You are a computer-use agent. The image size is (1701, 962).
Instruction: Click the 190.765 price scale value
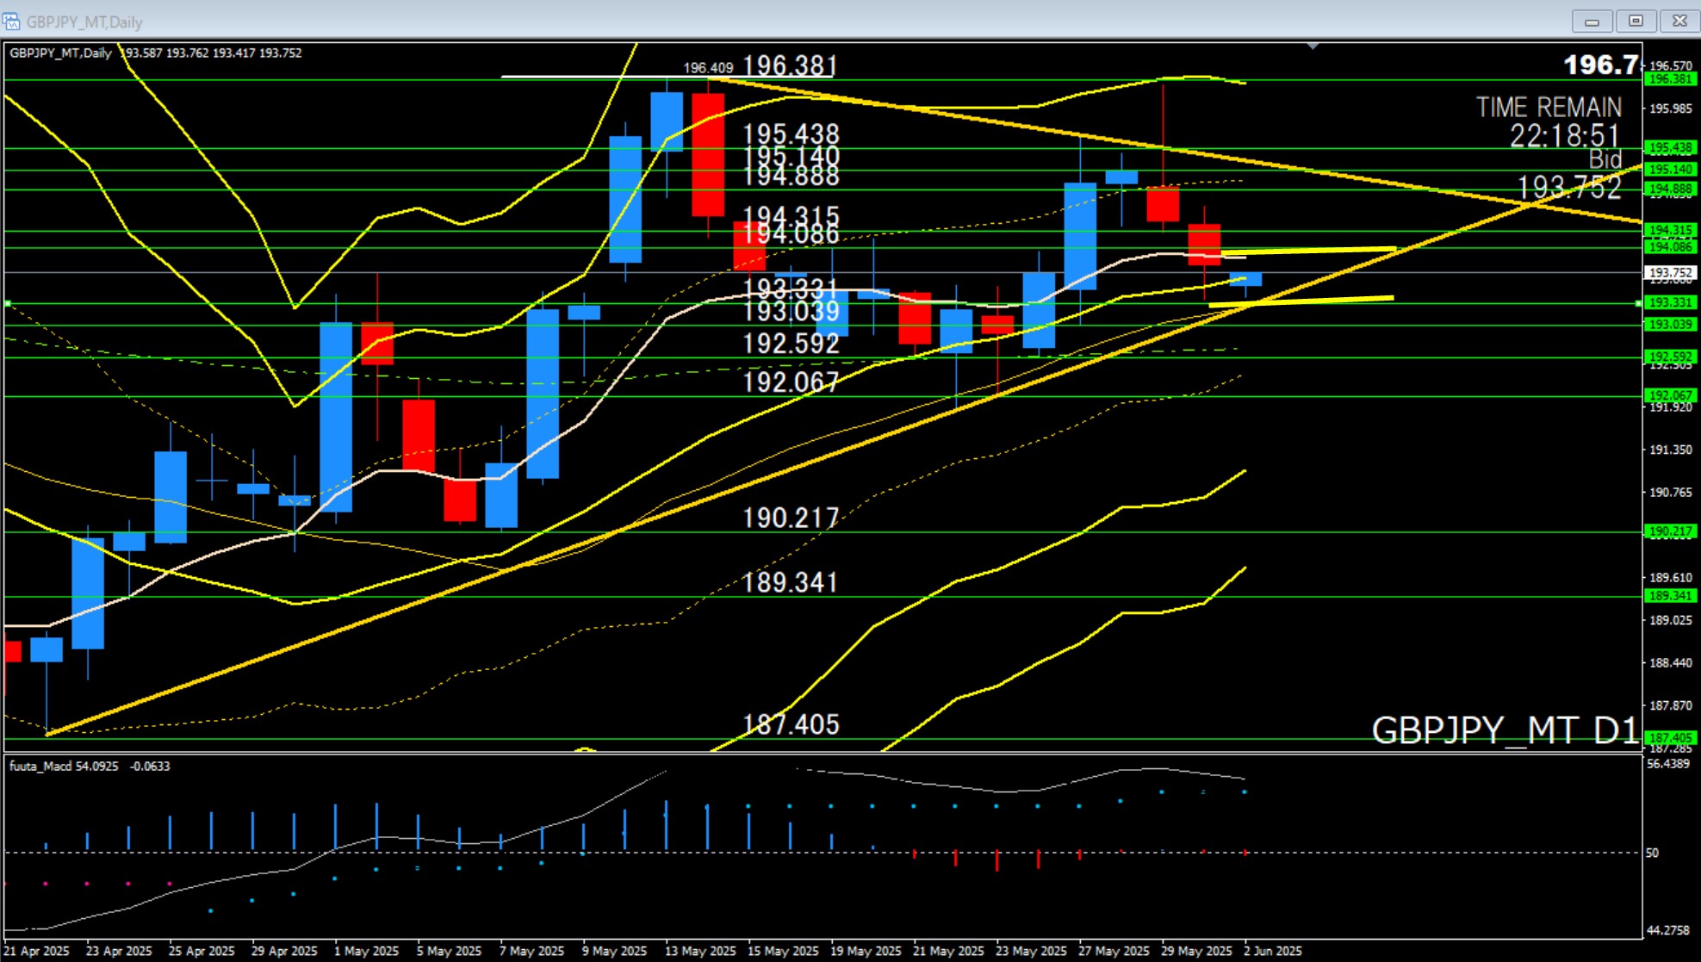[1670, 492]
